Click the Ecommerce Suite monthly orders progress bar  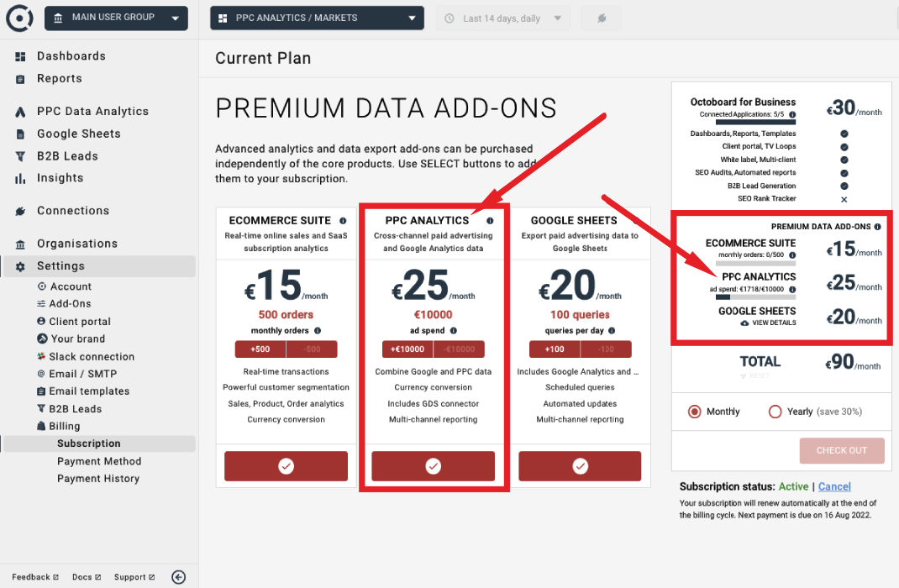pos(755,264)
